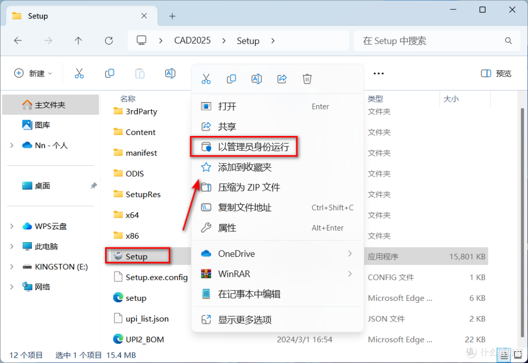This screenshot has height=363, width=528.
Task: Select 复制文件地址 in the context menu
Action: 278,207
